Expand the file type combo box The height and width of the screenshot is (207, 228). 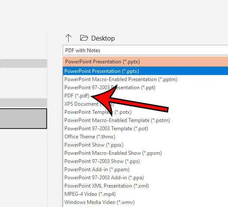point(145,62)
